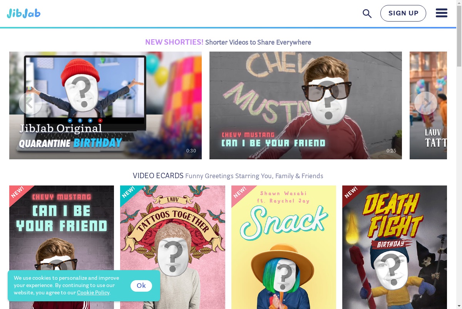The image size is (462, 309).
Task: Go to next Shorties slide
Action: click(x=426, y=103)
